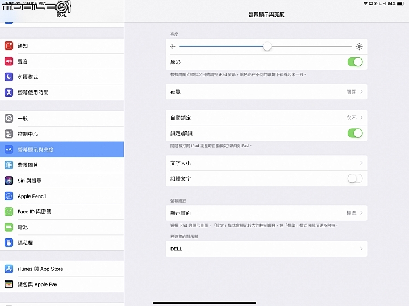Viewport: 409px width, 306px height.
Task: Disable the 原彩 True Tone switch
Action: click(355, 62)
